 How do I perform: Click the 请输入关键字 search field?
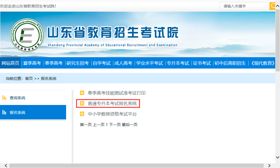(x=244, y=6)
